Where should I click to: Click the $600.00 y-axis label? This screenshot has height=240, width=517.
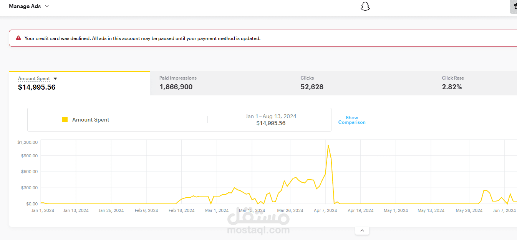pos(29,172)
